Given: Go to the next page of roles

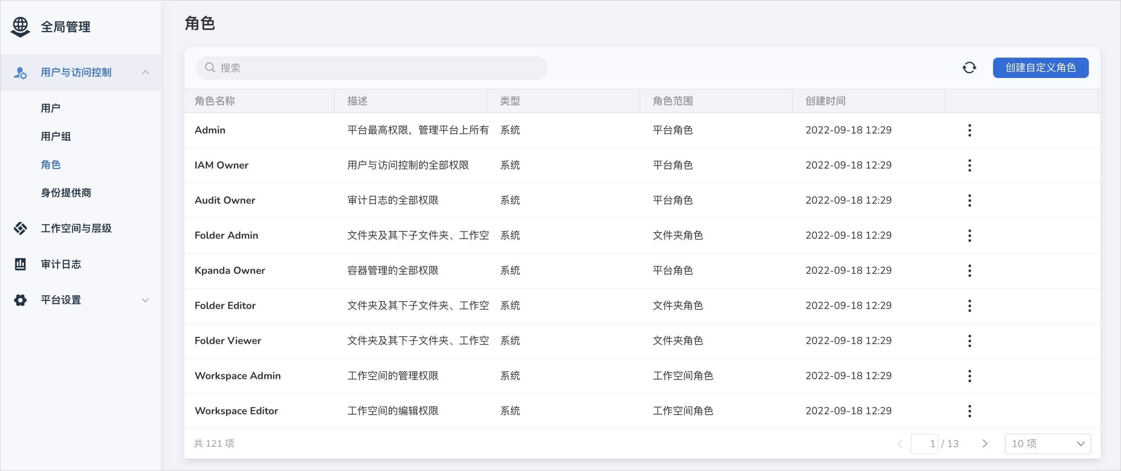Looking at the screenshot, I should [985, 444].
